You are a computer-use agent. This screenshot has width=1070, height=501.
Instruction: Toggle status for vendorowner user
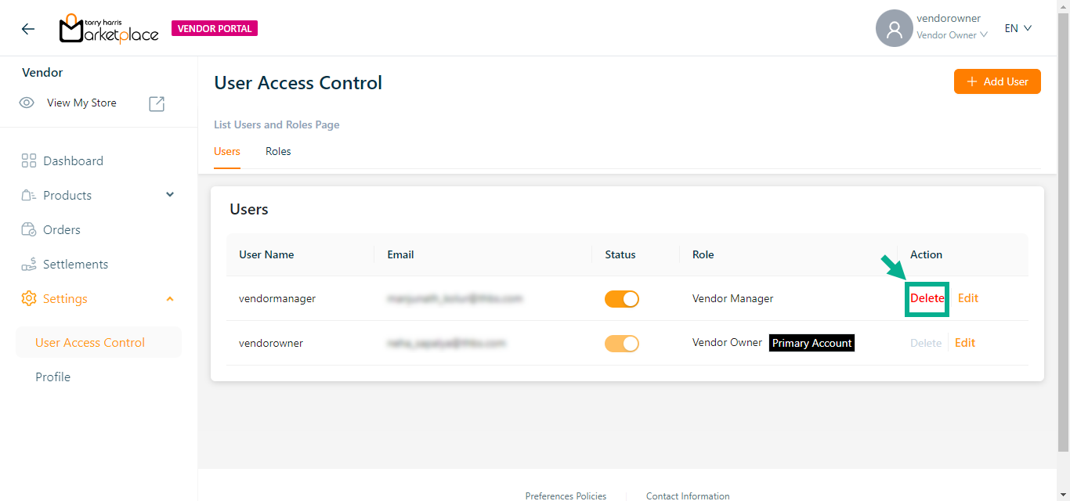click(621, 343)
